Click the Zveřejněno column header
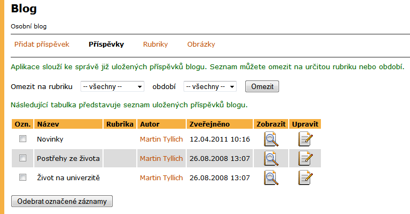Viewport: 410px width, 214px height. (x=219, y=124)
